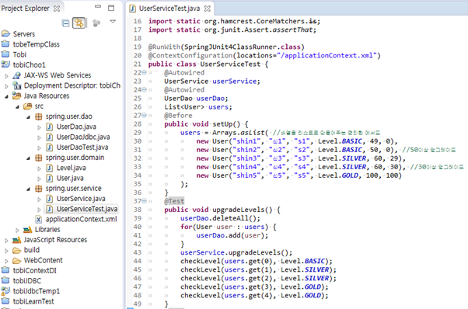
Task: Open applicationContext.xml in tree
Action: (81, 219)
